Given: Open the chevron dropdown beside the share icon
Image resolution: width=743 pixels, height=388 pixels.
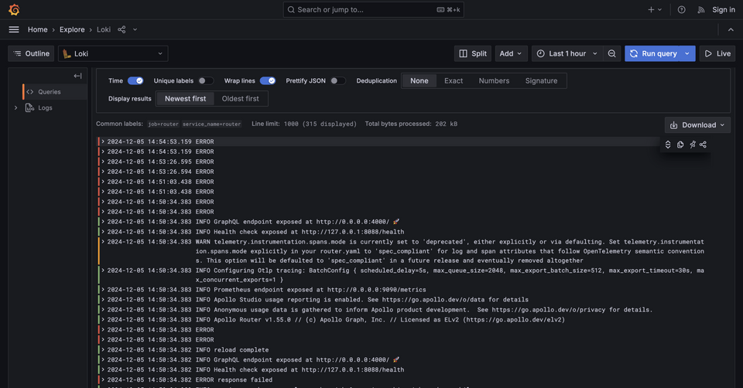Looking at the screenshot, I should tap(135, 29).
